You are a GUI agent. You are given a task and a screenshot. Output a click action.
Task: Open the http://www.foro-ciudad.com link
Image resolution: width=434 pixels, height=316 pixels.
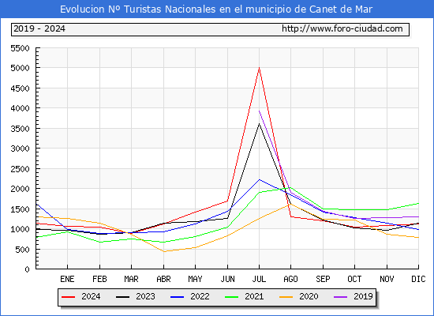(342, 28)
